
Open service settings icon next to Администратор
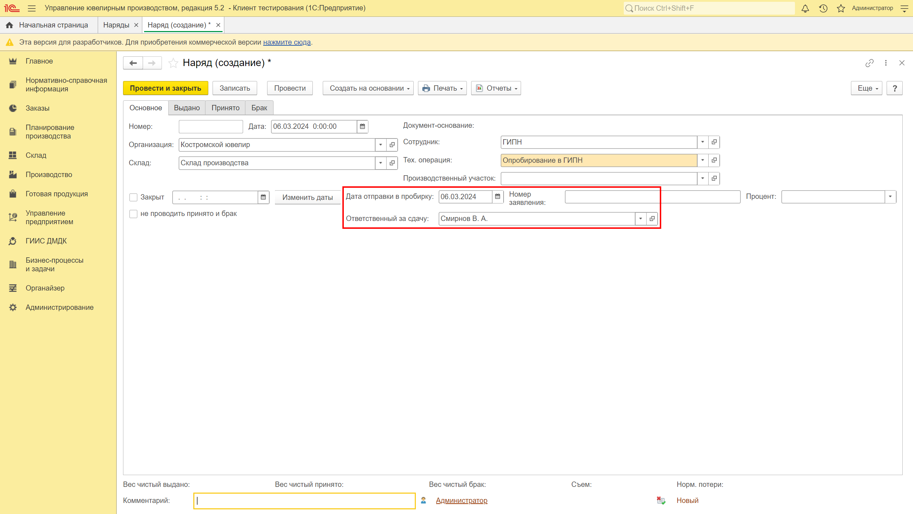point(904,8)
